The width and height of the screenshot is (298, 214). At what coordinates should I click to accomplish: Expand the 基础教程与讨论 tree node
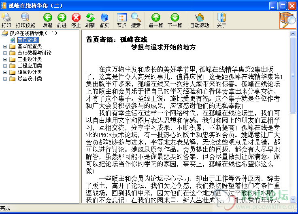click(5, 53)
